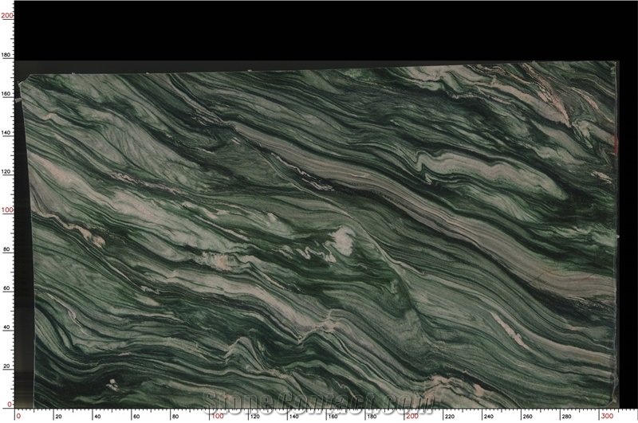Click the 20 mark on horizontal ruler
638x423 pixels.
pyautogui.click(x=58, y=417)
